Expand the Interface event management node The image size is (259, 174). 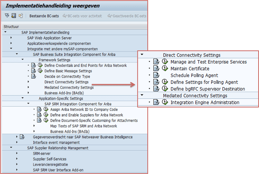(17, 142)
